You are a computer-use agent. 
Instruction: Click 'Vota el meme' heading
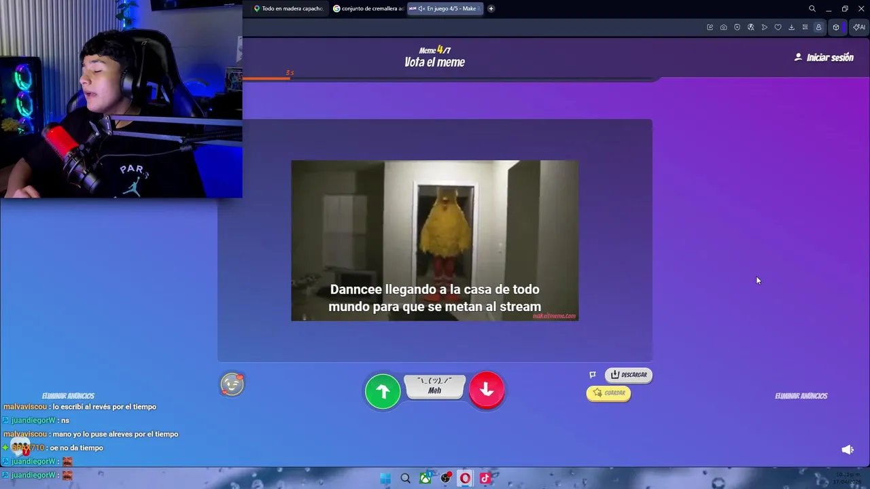coord(435,62)
